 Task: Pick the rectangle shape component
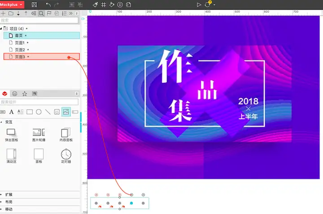pos(30,112)
